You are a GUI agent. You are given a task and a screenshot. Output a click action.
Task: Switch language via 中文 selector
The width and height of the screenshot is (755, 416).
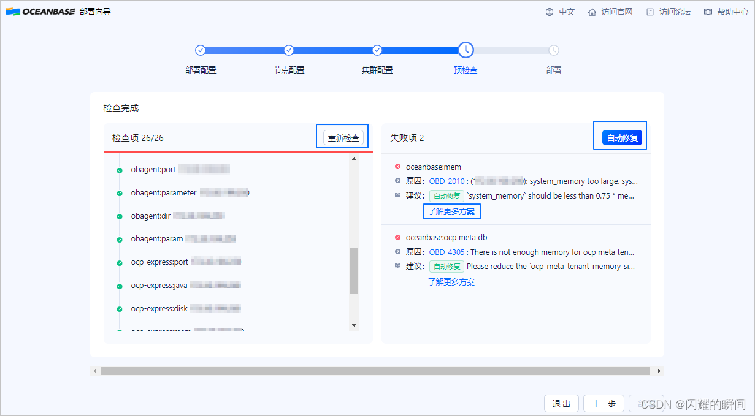click(x=567, y=12)
